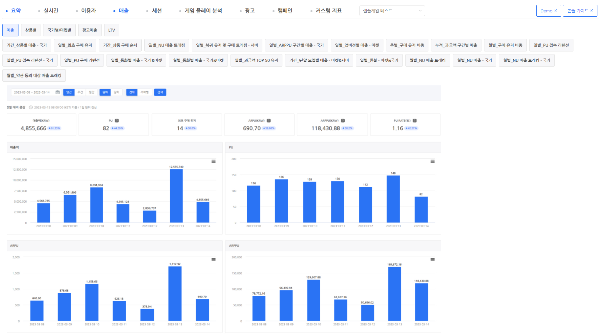Open the 일별_과금액 TOP 50 유저 report
Image resolution: width=599 pixels, height=335 pixels.
coord(256,60)
